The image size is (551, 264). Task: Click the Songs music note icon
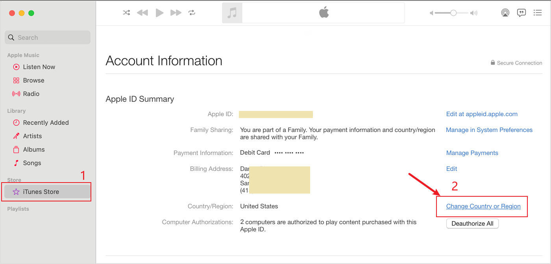pos(16,163)
